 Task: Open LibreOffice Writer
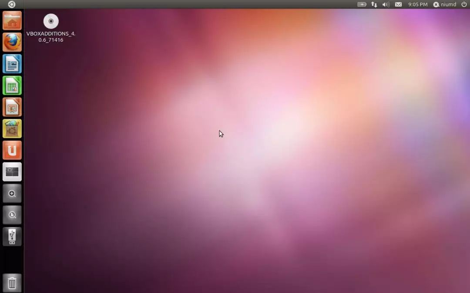click(12, 63)
